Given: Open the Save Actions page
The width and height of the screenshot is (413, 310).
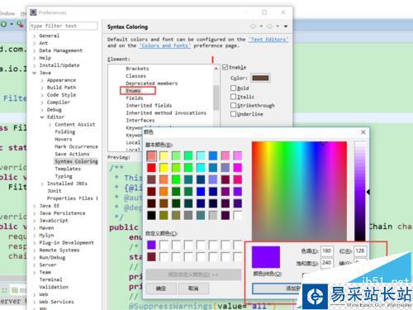Looking at the screenshot, I should click(72, 154).
